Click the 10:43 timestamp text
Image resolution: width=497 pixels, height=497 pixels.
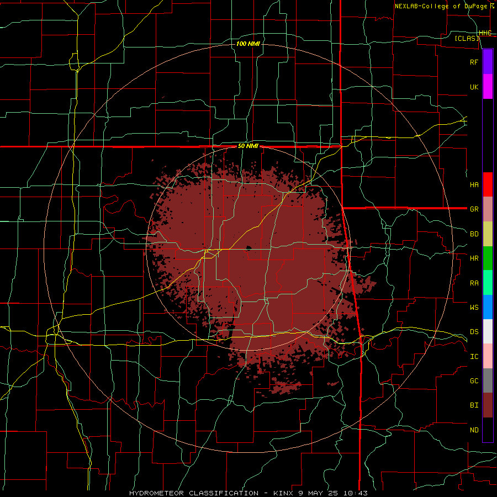click(355, 493)
